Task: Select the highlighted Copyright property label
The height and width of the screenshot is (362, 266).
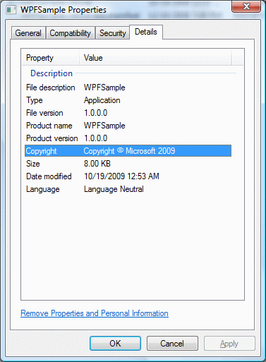Action: point(42,151)
